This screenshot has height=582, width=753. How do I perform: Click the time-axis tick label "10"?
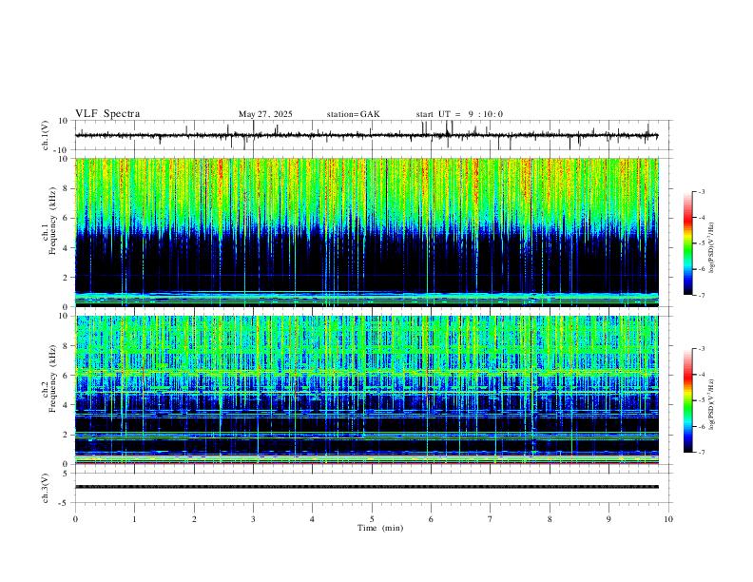[668, 519]
